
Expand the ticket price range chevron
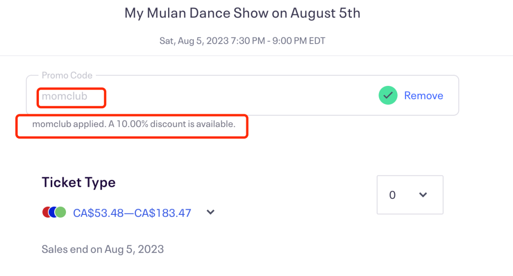(211, 212)
